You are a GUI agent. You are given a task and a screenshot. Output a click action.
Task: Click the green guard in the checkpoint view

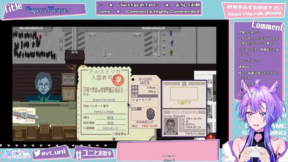171,53
